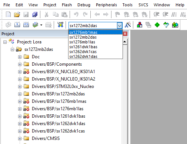187x144 pixels.
Task: Click the Project panel scroll up arrow
Action: 125,42
